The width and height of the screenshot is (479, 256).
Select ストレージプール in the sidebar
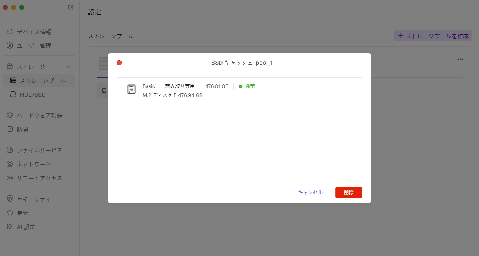(x=43, y=81)
